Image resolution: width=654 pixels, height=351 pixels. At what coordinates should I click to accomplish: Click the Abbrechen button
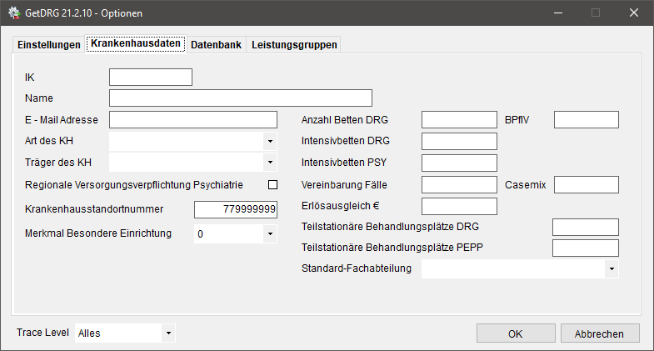click(x=598, y=333)
